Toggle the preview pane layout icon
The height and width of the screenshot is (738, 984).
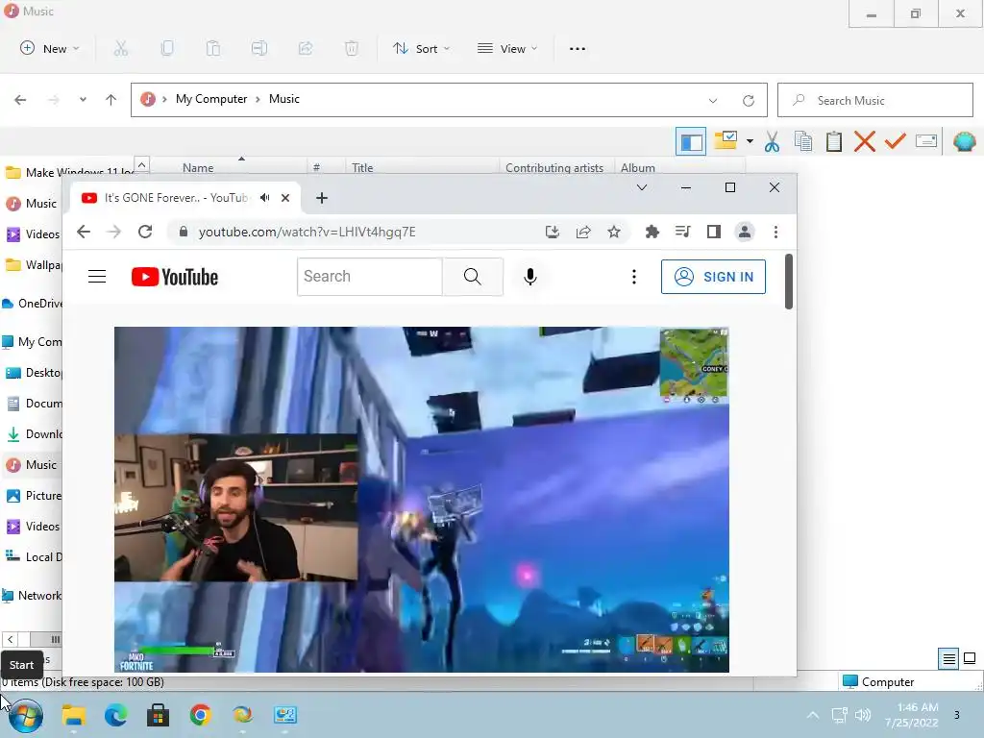tap(691, 142)
